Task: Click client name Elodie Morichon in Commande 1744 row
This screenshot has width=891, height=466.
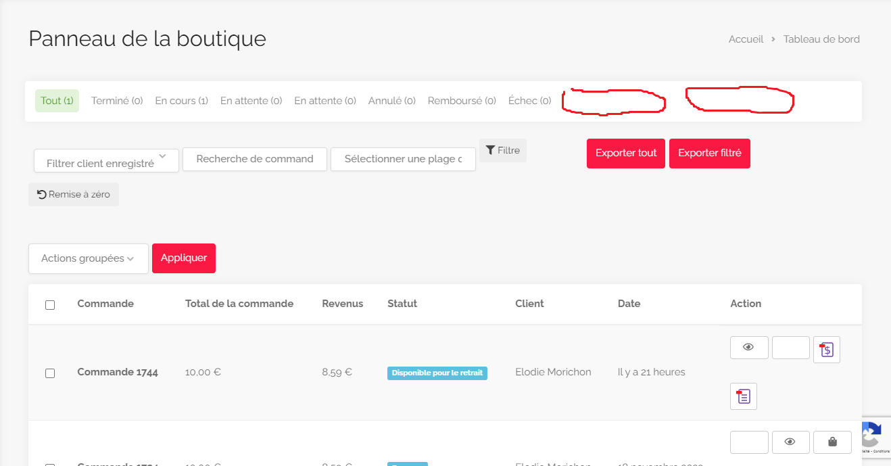Action: pyautogui.click(x=553, y=372)
